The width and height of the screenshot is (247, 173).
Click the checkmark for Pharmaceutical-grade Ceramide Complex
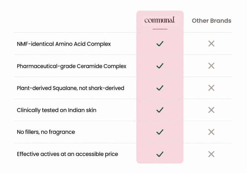click(x=160, y=66)
